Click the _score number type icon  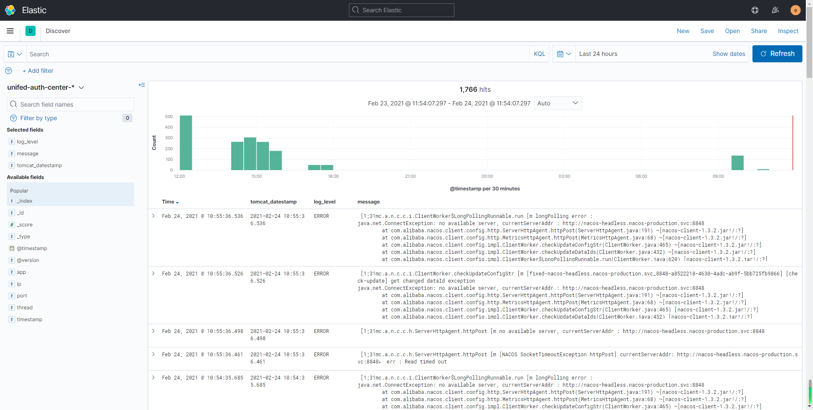(12, 225)
